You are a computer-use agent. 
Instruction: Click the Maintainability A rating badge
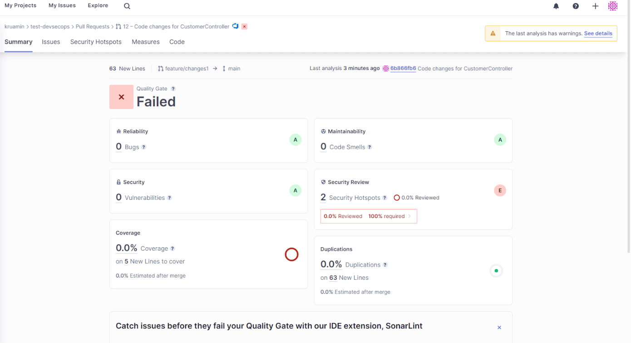500,140
